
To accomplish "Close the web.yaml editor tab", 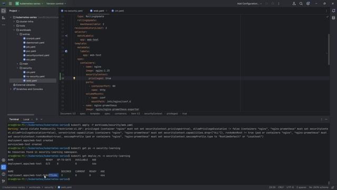I will (106, 11).
